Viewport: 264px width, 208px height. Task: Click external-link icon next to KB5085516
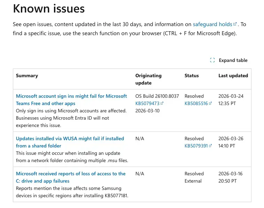tap(210, 104)
